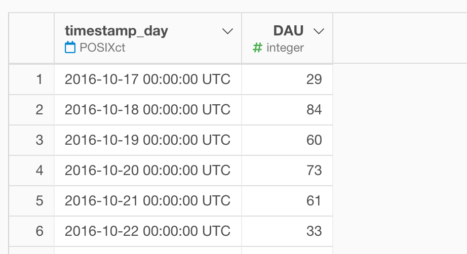This screenshot has height=254, width=467.
Task: Click the 2016-10-17 timestamp cell
Action: (147, 79)
